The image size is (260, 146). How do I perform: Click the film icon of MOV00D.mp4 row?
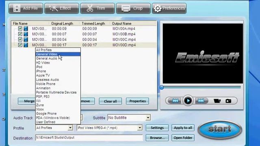(26, 45)
